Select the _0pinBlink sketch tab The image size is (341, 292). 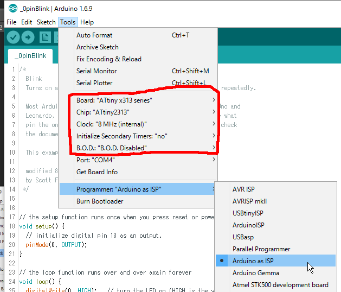30,56
